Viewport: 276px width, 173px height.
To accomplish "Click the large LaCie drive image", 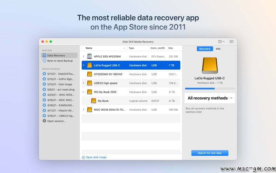I will click(210, 65).
